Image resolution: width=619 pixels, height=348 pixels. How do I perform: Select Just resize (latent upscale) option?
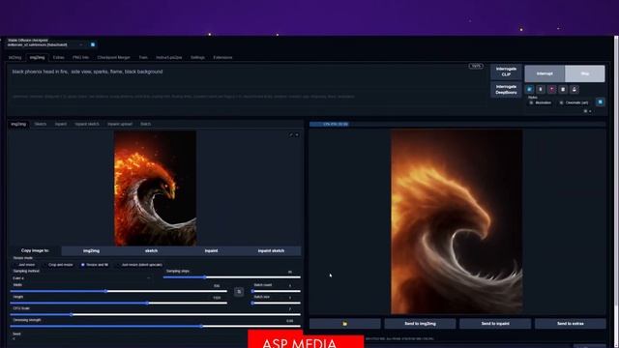pyautogui.click(x=139, y=265)
